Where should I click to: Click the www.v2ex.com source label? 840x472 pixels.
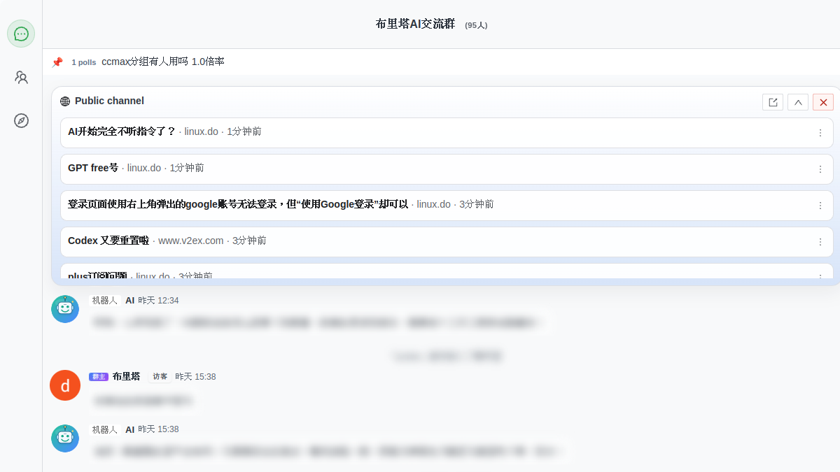(x=191, y=241)
